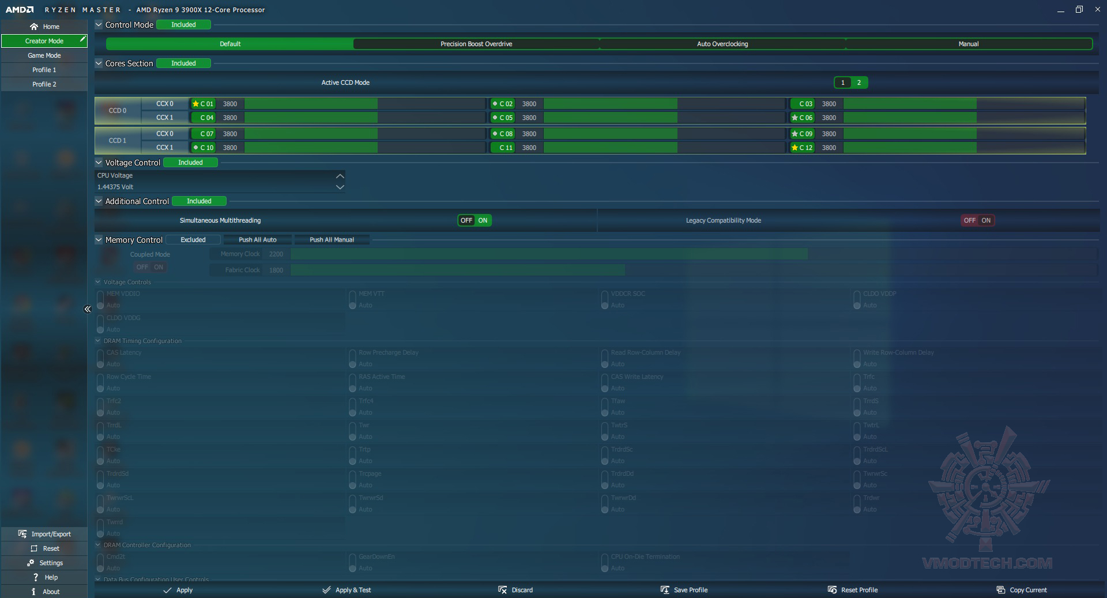Collapse the Additional Control section
The width and height of the screenshot is (1107, 598).
click(x=99, y=201)
